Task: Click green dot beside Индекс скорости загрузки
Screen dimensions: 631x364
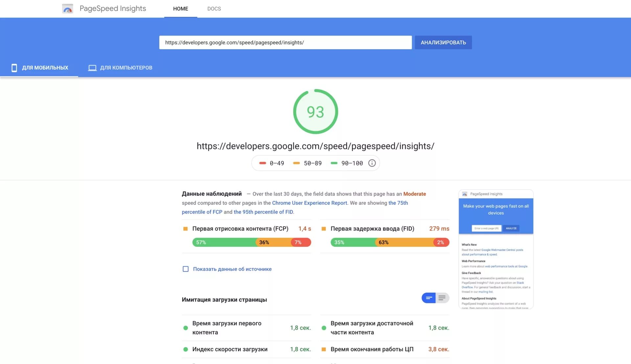Action: 186,349
